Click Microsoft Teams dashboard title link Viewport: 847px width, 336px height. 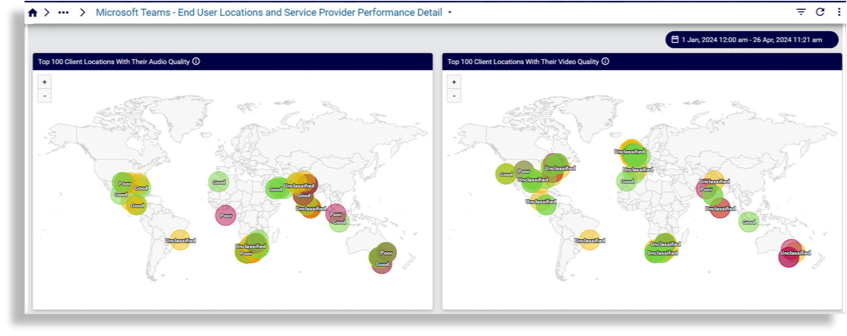pos(269,13)
